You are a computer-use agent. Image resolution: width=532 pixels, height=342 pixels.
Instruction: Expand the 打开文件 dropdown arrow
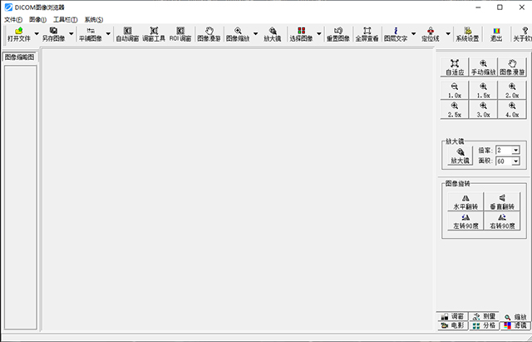coord(37,34)
